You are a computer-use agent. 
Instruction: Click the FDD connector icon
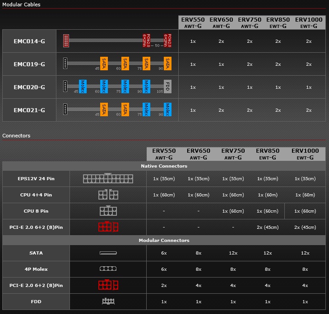coord(108,301)
